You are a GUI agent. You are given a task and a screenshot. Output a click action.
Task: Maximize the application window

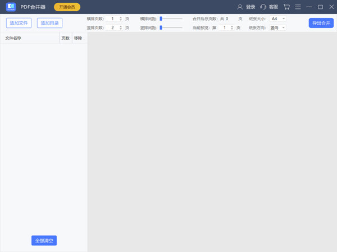pos(320,7)
